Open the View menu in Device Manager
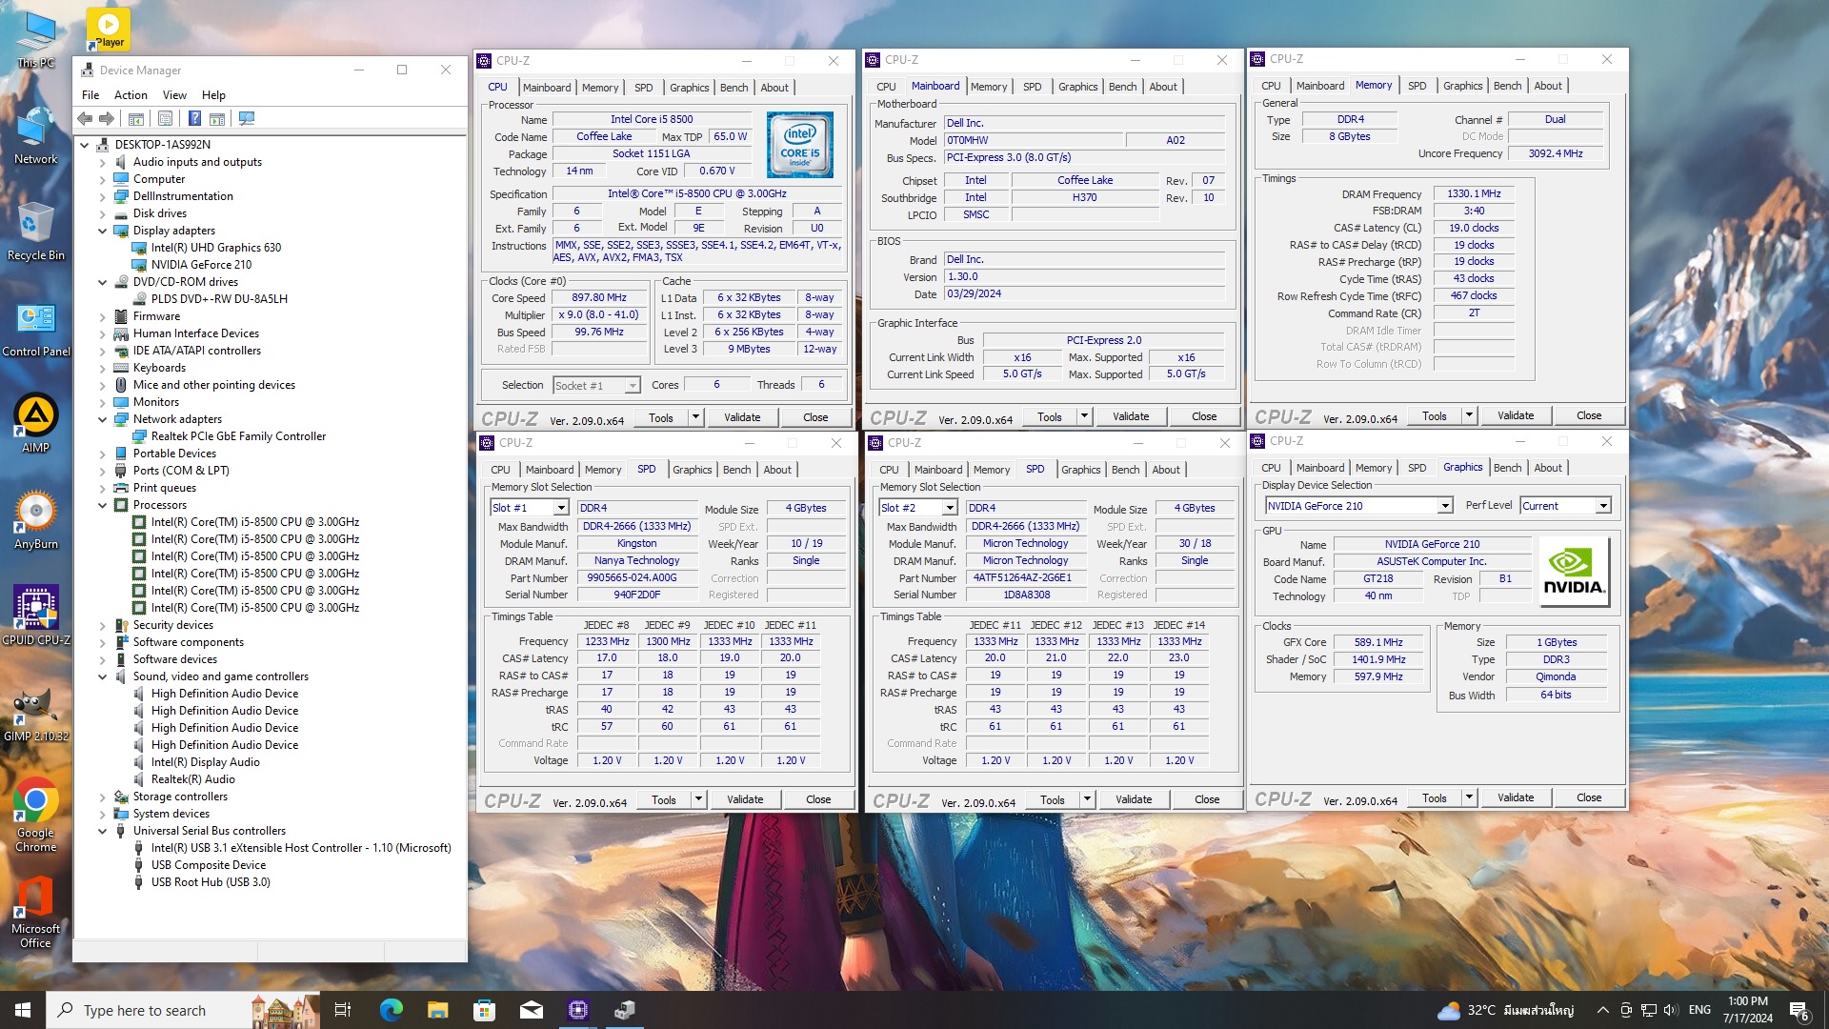 pos(174,95)
